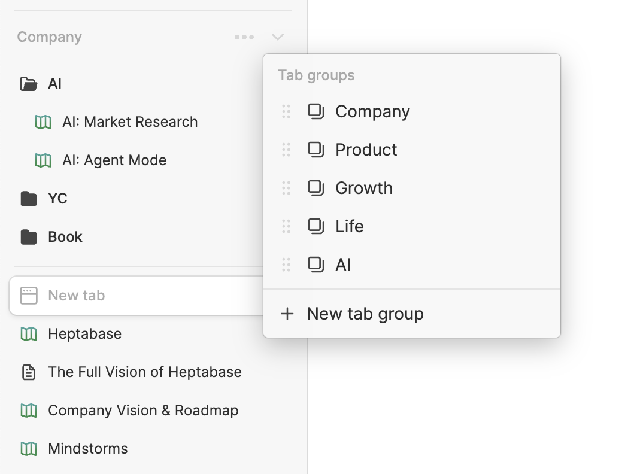Select the AI tab group from Tab groups
This screenshot has width=631, height=474.
tap(343, 264)
